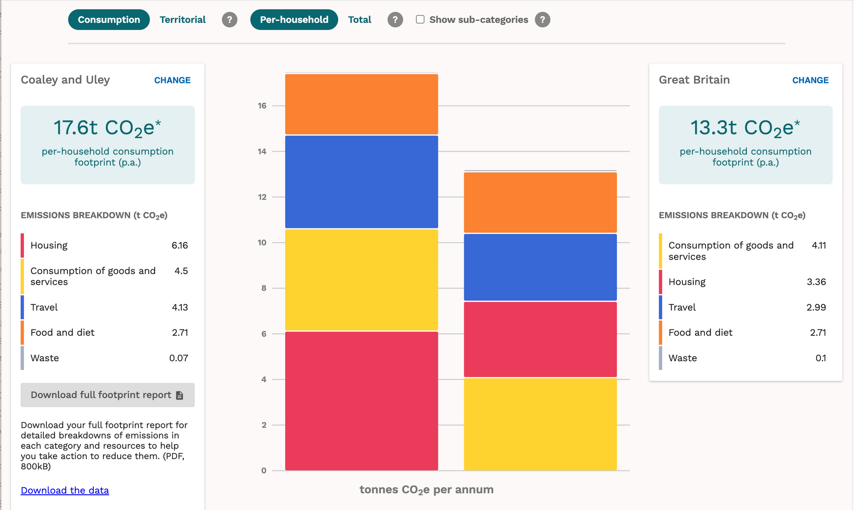This screenshot has width=854, height=510.
Task: Click the red Housing color bar in left legend
Action: 22,245
